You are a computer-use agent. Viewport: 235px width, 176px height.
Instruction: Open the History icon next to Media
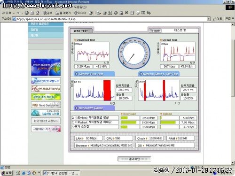(91, 13)
